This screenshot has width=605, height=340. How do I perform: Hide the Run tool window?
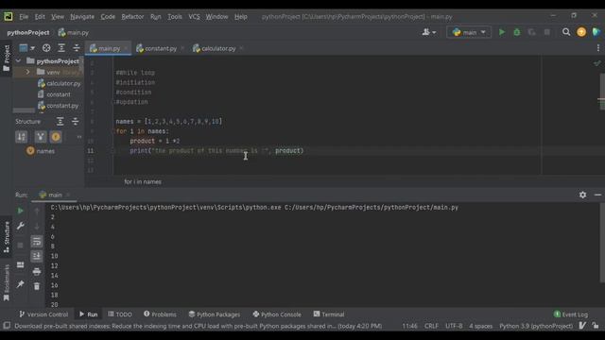(x=597, y=195)
